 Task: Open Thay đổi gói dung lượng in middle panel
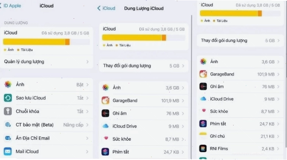click(x=144, y=66)
